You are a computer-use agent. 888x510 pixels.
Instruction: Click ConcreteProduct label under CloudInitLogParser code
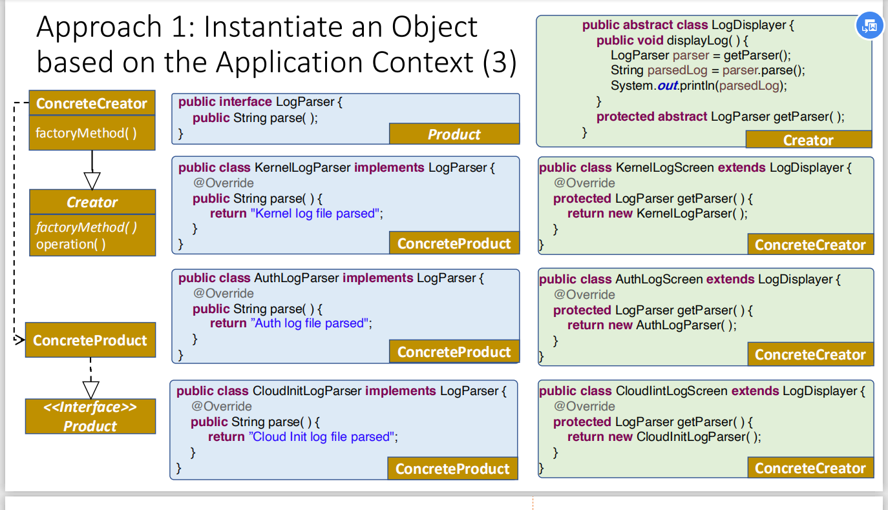pyautogui.click(x=453, y=469)
